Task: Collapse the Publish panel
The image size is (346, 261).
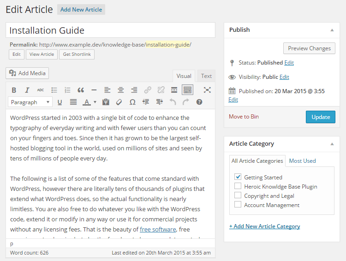Action: [332, 30]
